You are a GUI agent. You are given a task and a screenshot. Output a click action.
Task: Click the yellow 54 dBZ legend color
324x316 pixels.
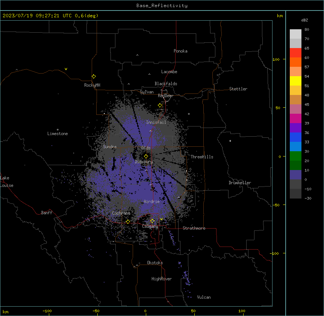tap(295, 81)
